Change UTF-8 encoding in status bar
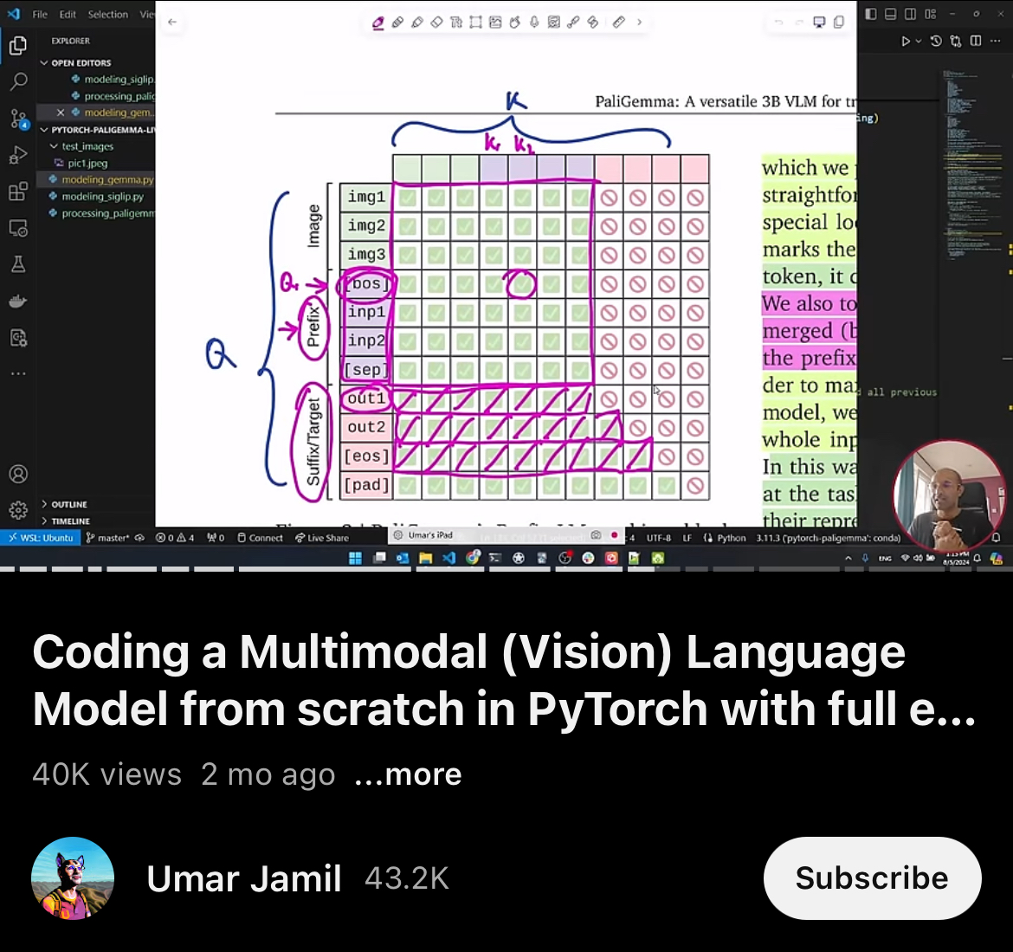1013x952 pixels. (658, 538)
